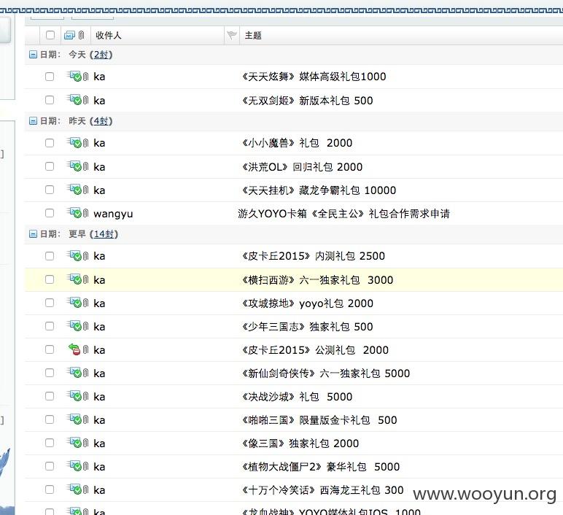Viewport: 563px width, 515px height.
Task: Open email 《啪啪三国》限量版金卡礼包 500
Action: (319, 420)
